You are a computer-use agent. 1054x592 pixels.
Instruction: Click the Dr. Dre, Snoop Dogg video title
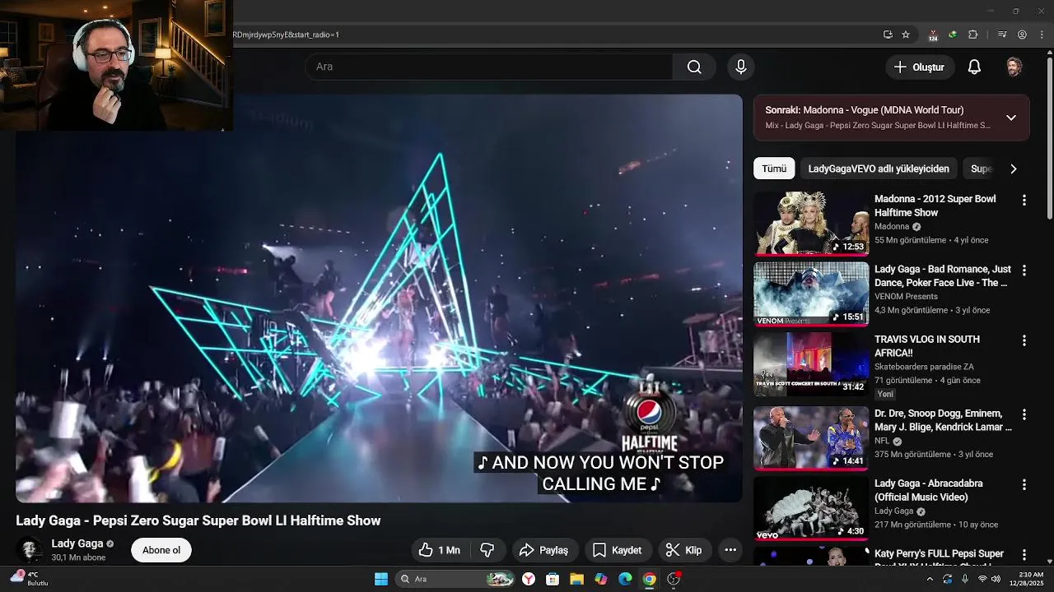[943, 420]
